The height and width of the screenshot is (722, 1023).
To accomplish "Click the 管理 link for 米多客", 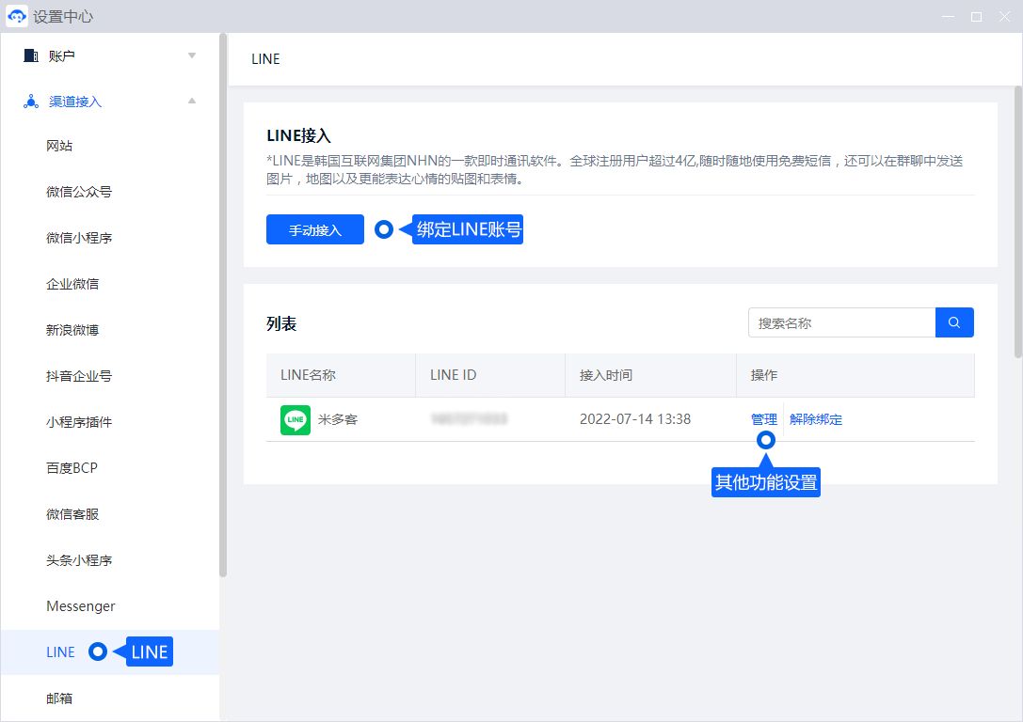I will (763, 419).
